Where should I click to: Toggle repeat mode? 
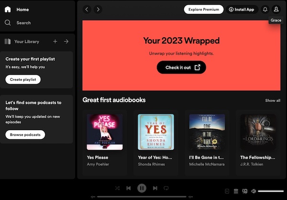166,188
